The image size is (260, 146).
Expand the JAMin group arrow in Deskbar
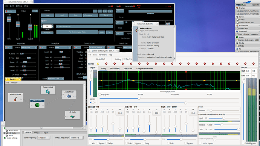pos(259,37)
